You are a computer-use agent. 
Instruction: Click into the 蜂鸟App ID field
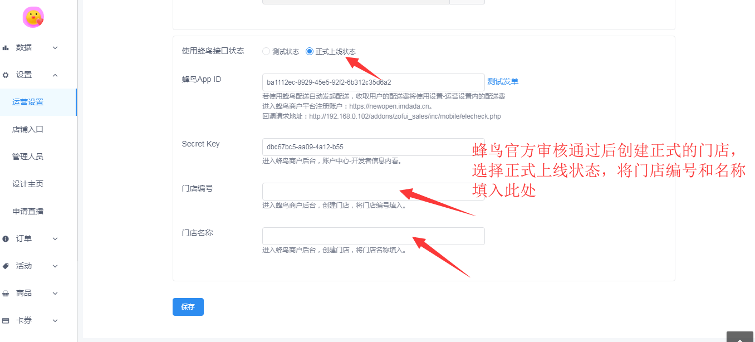coord(374,82)
